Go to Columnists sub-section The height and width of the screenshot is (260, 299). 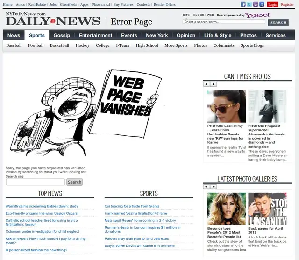pos(224,45)
